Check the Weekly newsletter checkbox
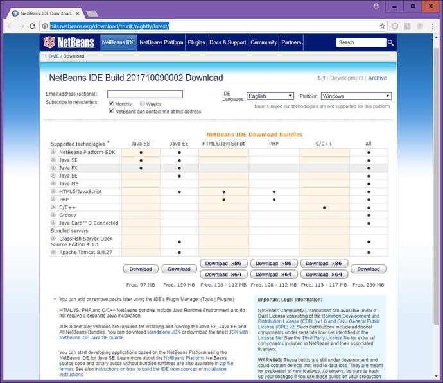 143,103
